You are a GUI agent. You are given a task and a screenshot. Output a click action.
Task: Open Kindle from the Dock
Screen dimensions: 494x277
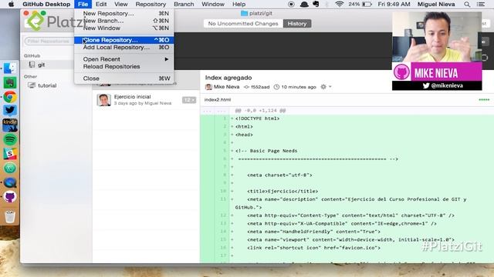tap(10, 125)
